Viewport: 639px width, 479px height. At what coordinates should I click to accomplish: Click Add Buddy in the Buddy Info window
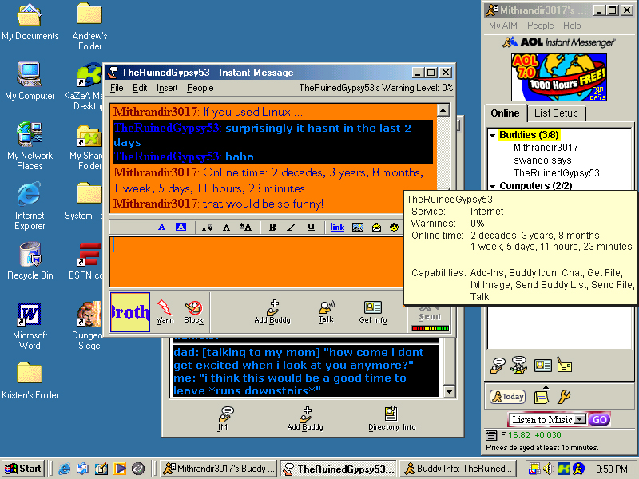pos(305,418)
